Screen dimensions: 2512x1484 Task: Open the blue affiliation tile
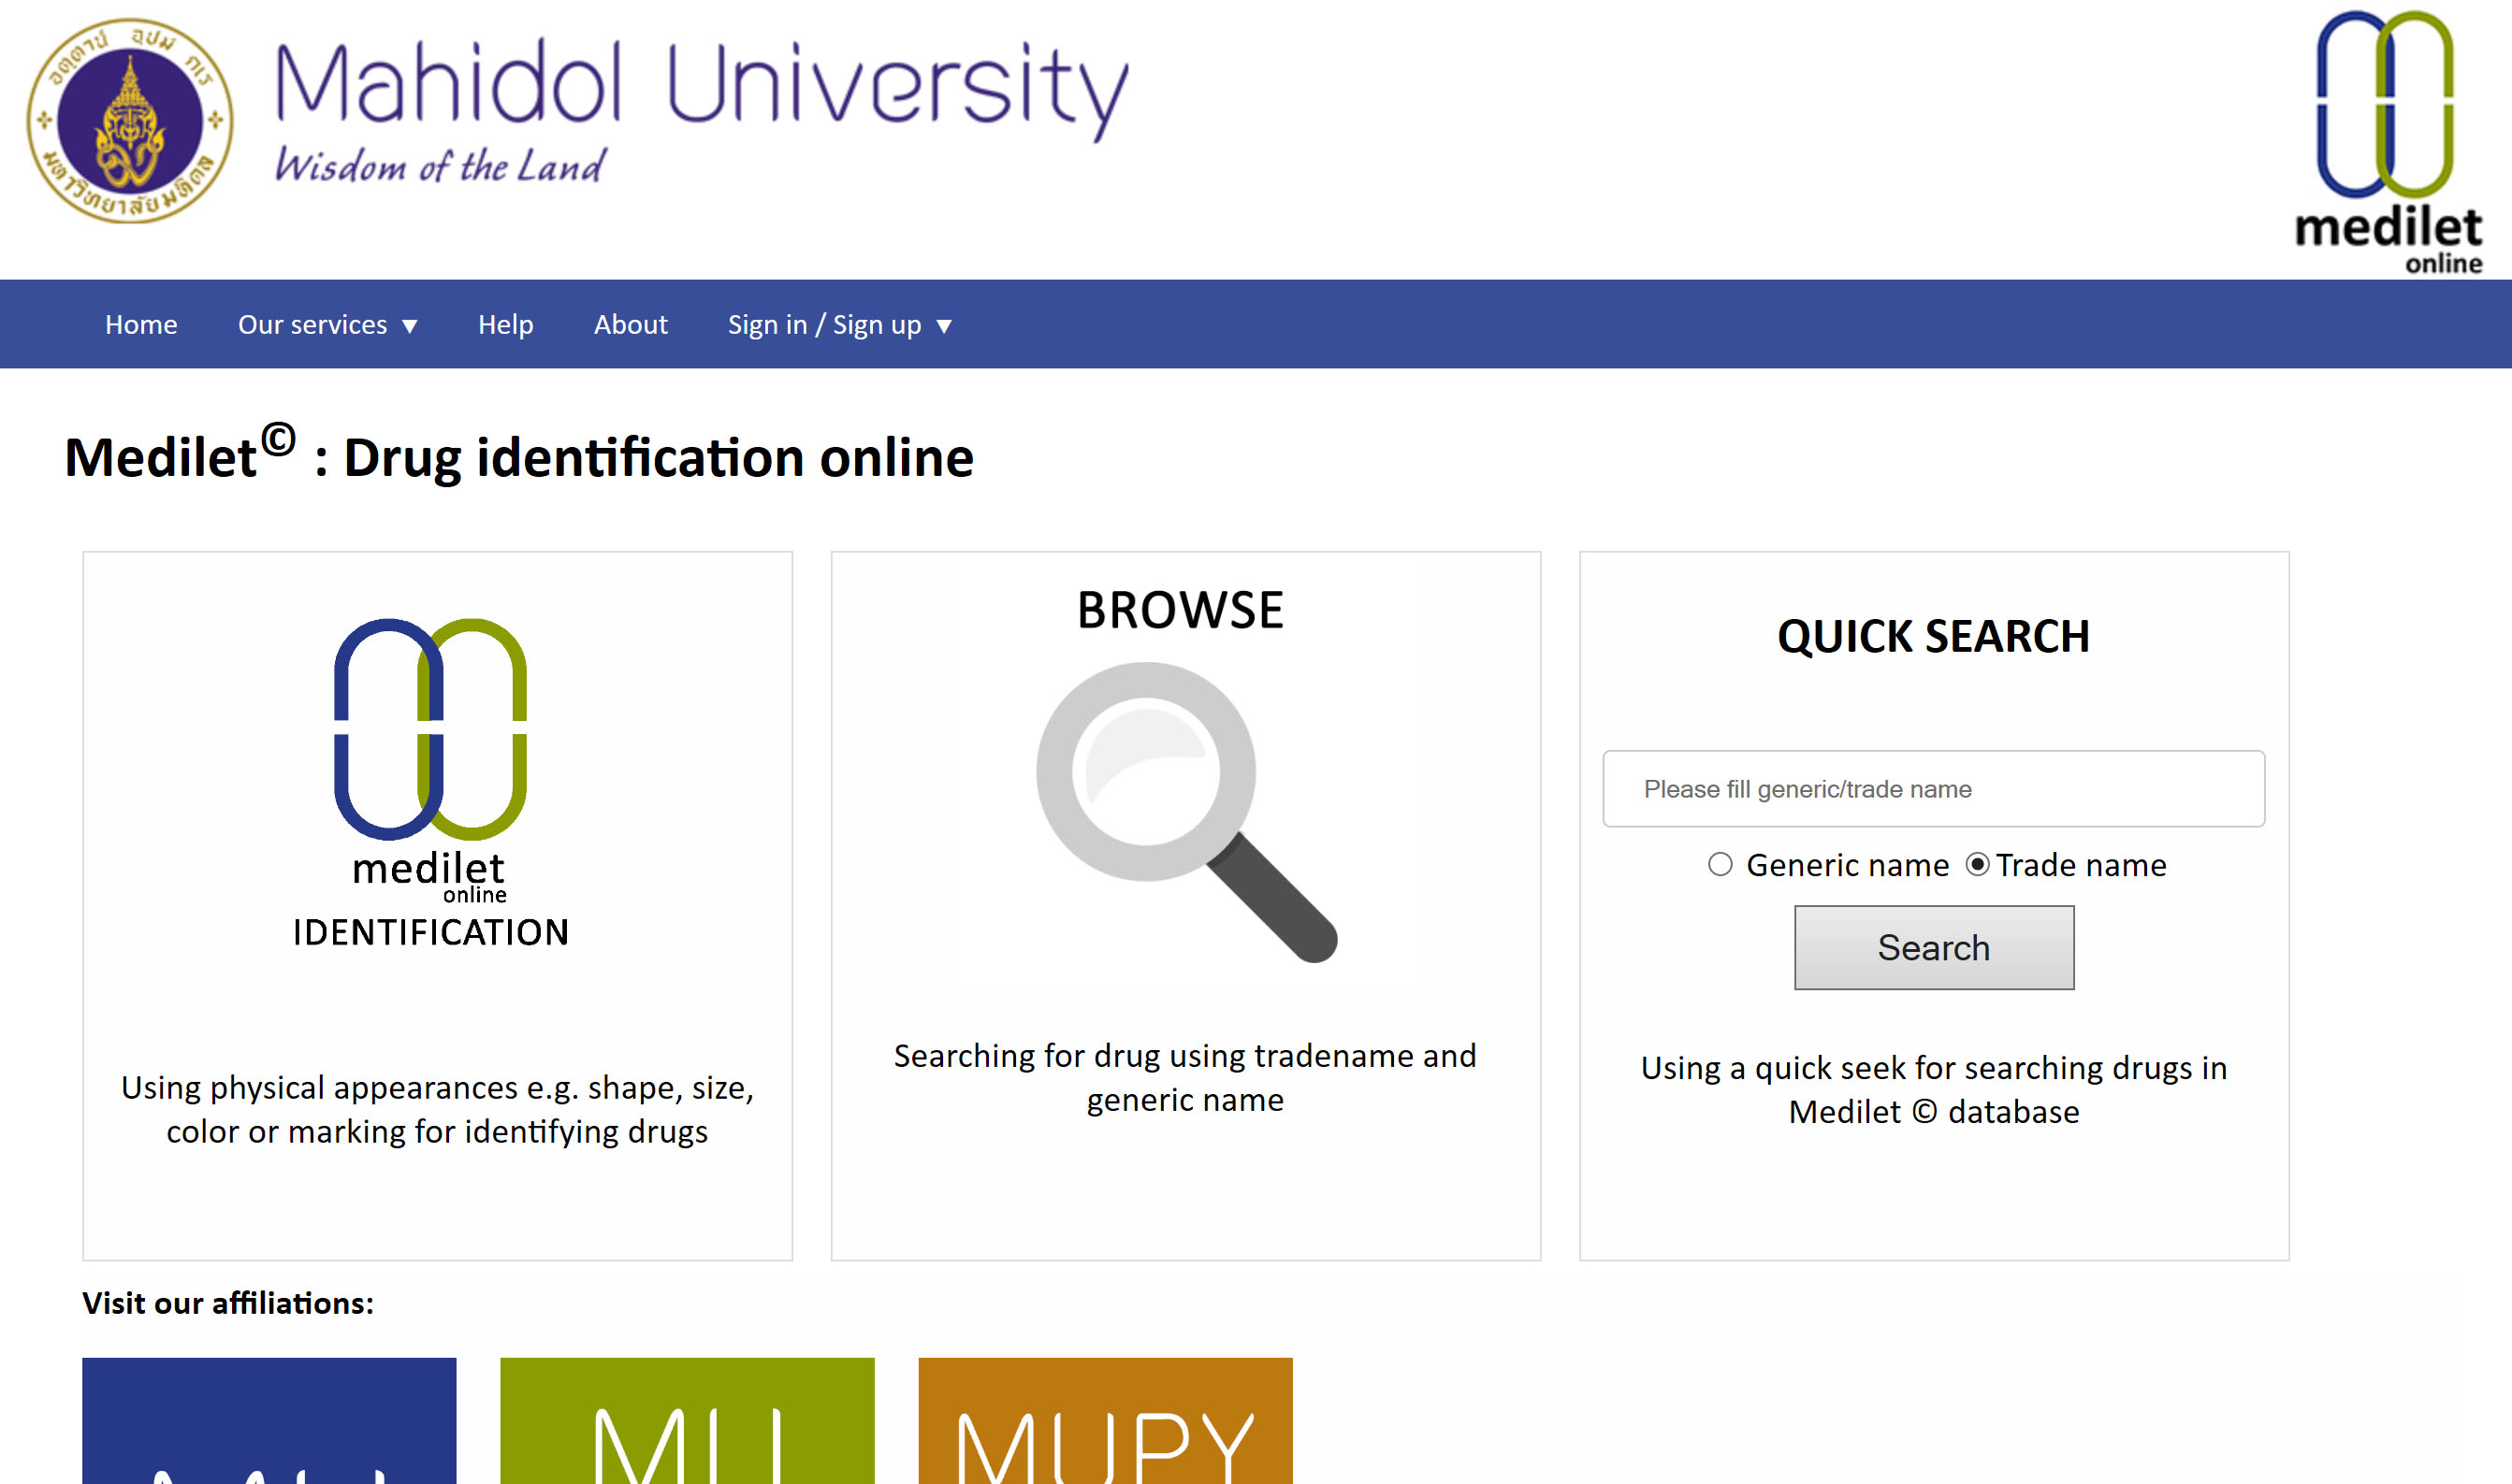269,1420
